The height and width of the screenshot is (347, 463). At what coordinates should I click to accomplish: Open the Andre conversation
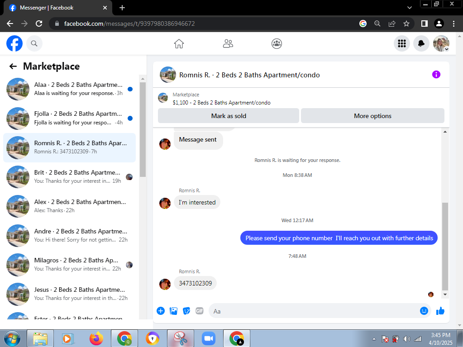click(69, 235)
